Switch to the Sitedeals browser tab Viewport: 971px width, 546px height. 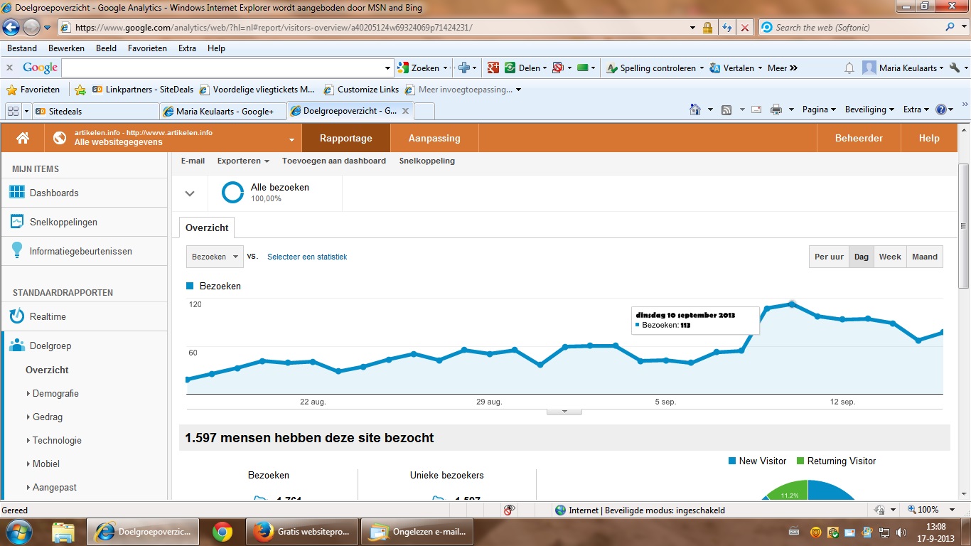click(x=96, y=111)
